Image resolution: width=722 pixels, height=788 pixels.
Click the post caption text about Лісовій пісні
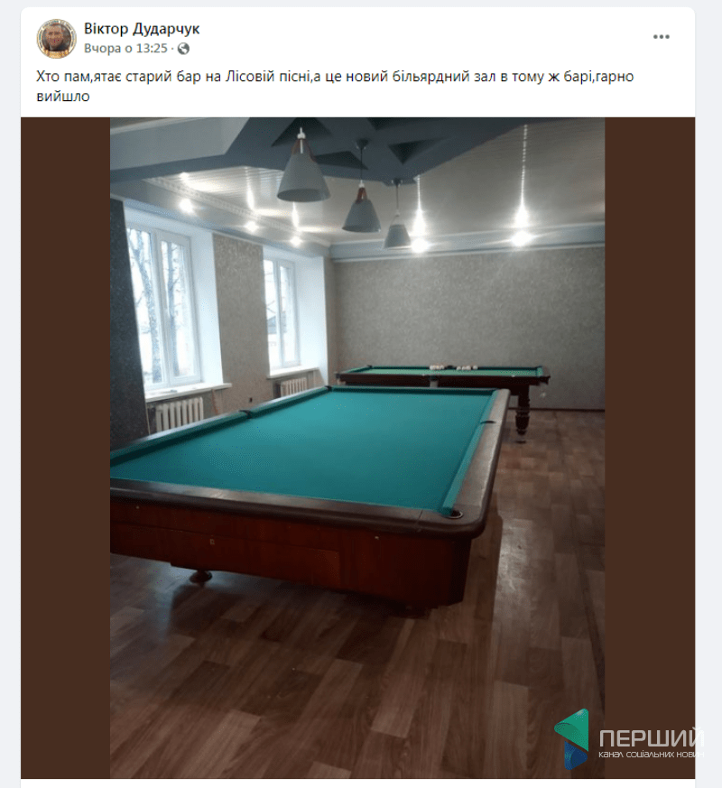[x=335, y=86]
